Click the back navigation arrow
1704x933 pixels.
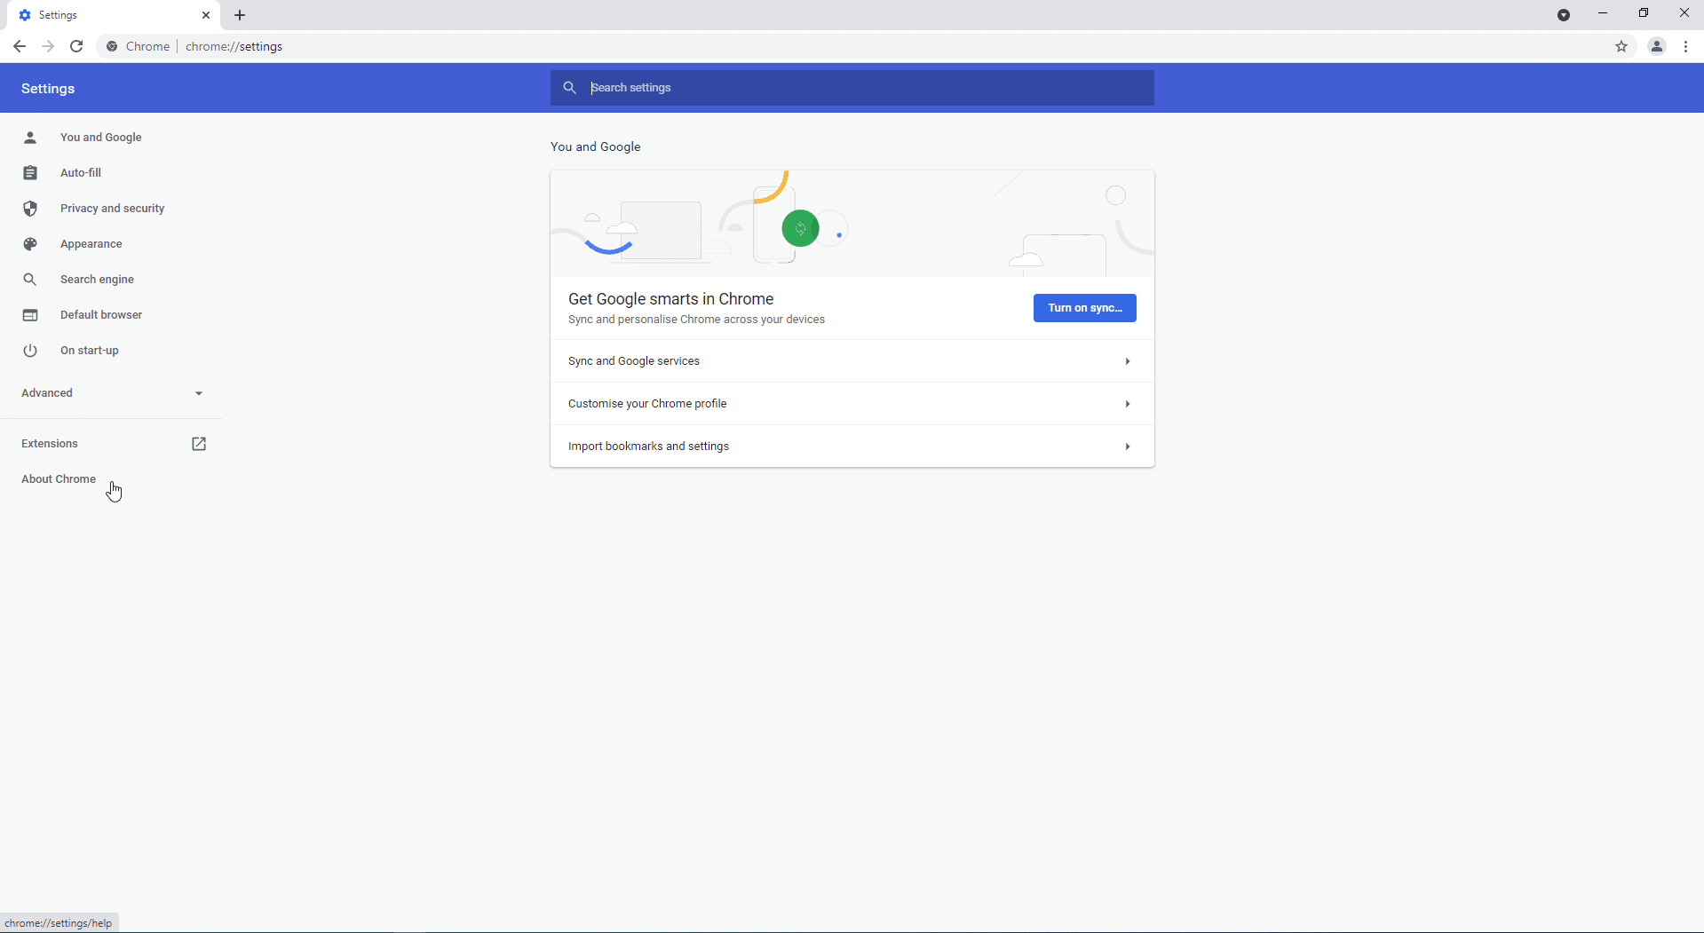click(x=19, y=46)
